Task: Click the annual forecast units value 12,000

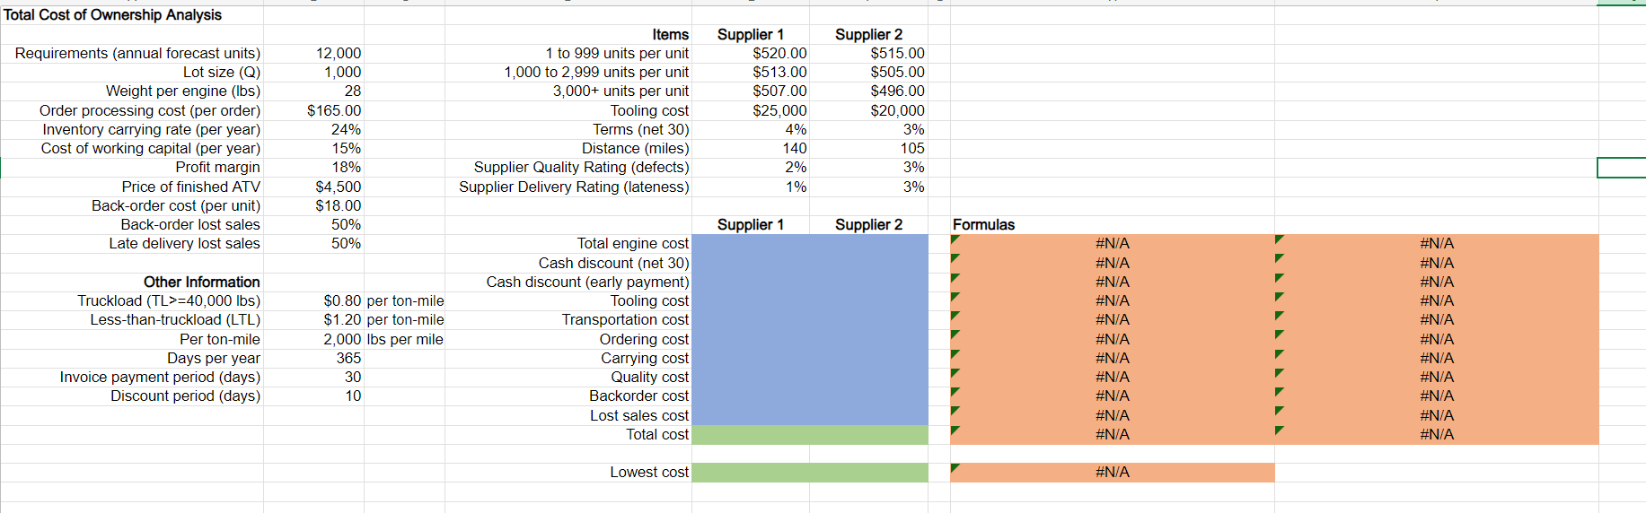Action: (x=313, y=54)
